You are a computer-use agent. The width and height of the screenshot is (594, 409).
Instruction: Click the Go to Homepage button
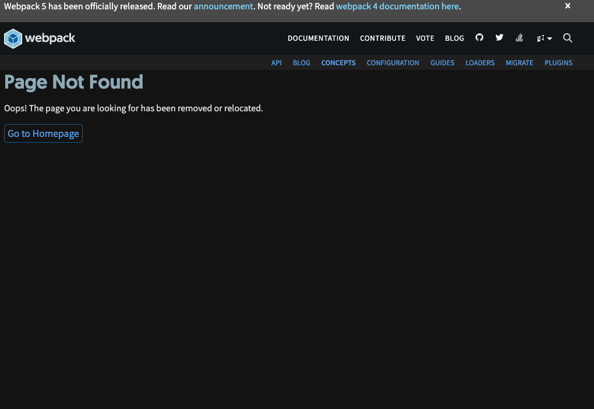(x=43, y=133)
